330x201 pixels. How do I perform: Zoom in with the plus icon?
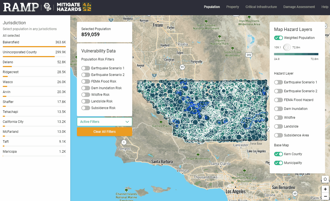tap(325, 189)
